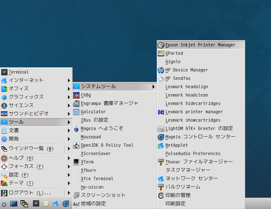
Task: Click the 地域の設定 locale icon
Action: coord(76,204)
